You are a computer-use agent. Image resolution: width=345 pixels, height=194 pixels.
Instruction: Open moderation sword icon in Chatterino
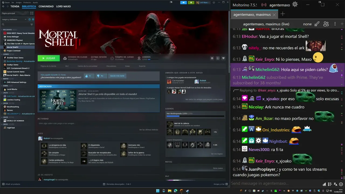click(x=317, y=24)
